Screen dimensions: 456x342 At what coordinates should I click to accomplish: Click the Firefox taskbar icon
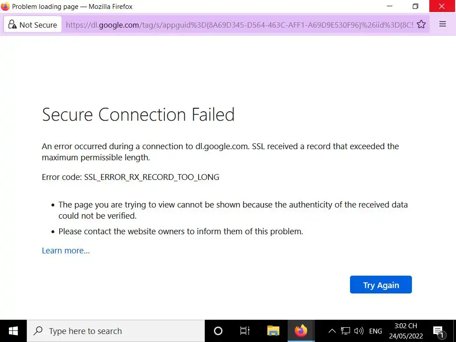[x=301, y=331]
